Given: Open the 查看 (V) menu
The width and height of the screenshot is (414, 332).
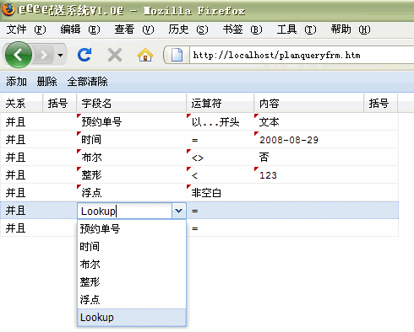Looking at the screenshot, I should [134, 29].
